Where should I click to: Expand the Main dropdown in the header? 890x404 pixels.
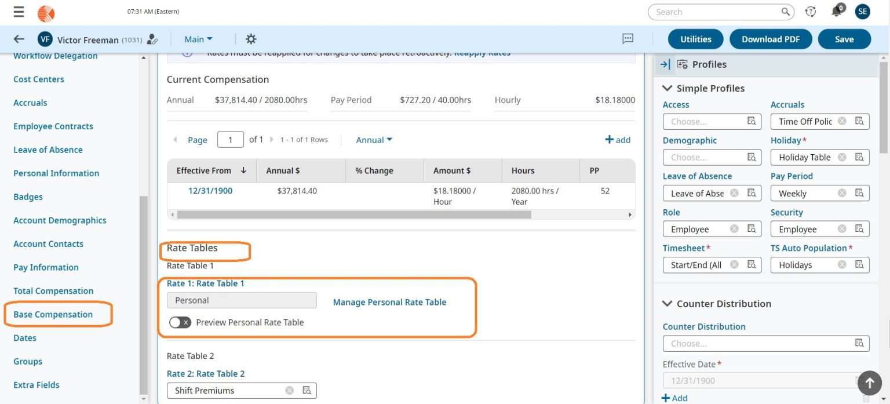pyautogui.click(x=198, y=38)
